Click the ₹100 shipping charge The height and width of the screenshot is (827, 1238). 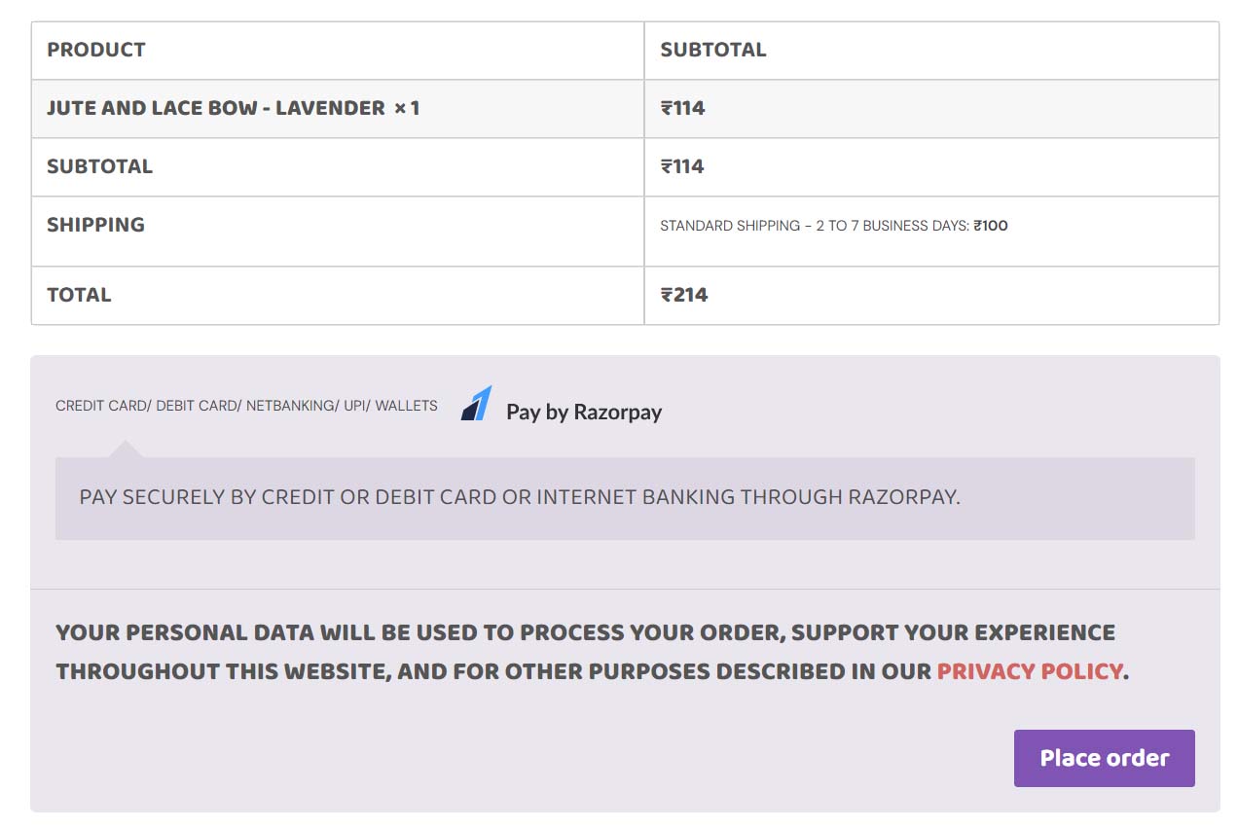click(991, 226)
